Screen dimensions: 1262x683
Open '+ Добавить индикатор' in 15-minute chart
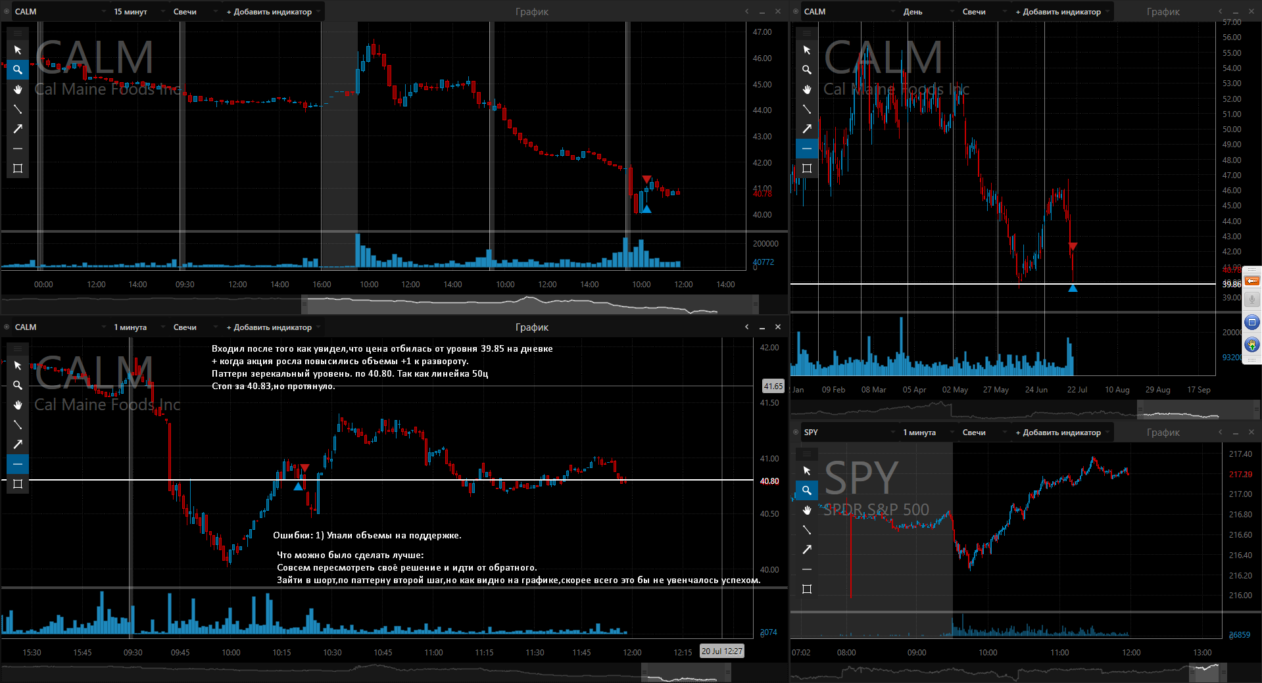[273, 11]
